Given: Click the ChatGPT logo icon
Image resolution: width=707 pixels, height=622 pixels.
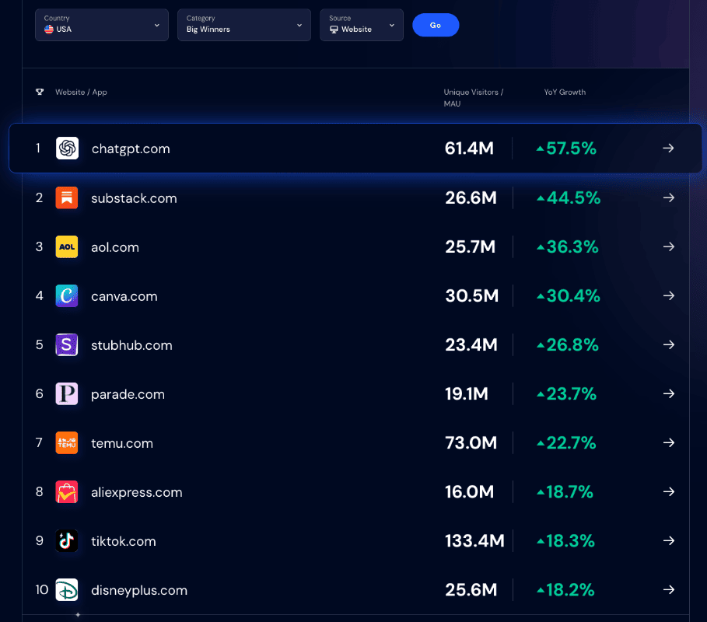Looking at the screenshot, I should click(x=67, y=149).
